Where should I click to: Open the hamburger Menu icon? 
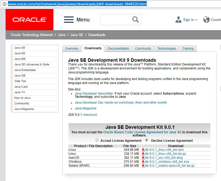pos(69,20)
